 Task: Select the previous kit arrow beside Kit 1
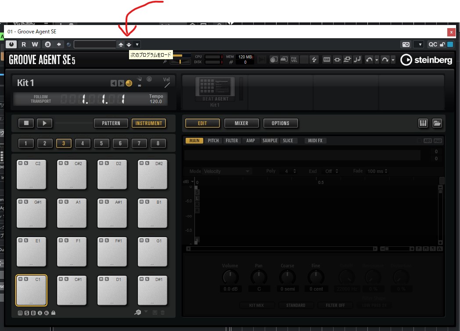pos(114,83)
